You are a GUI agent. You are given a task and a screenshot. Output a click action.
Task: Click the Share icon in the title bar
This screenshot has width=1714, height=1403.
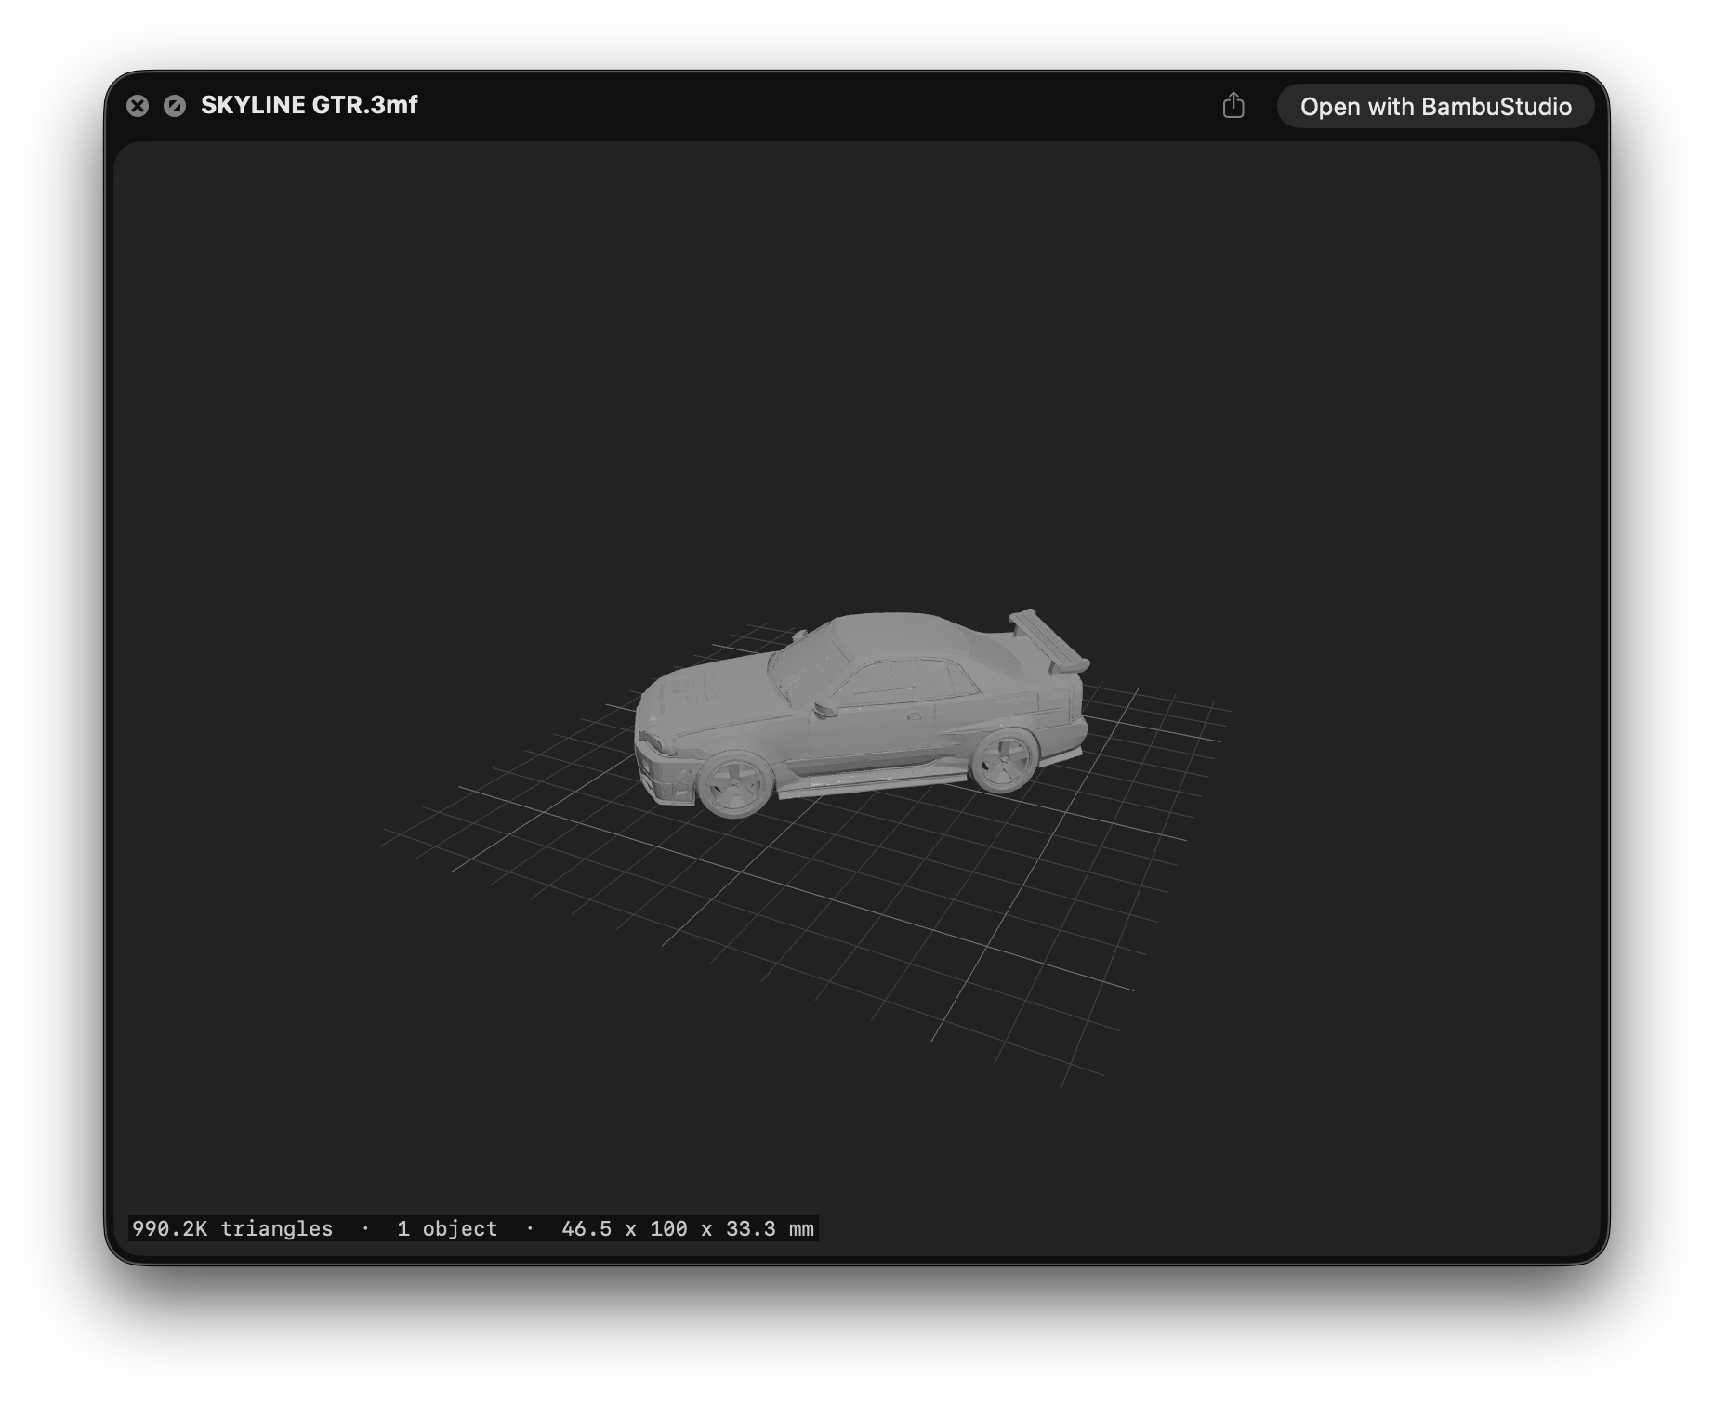pyautogui.click(x=1233, y=105)
